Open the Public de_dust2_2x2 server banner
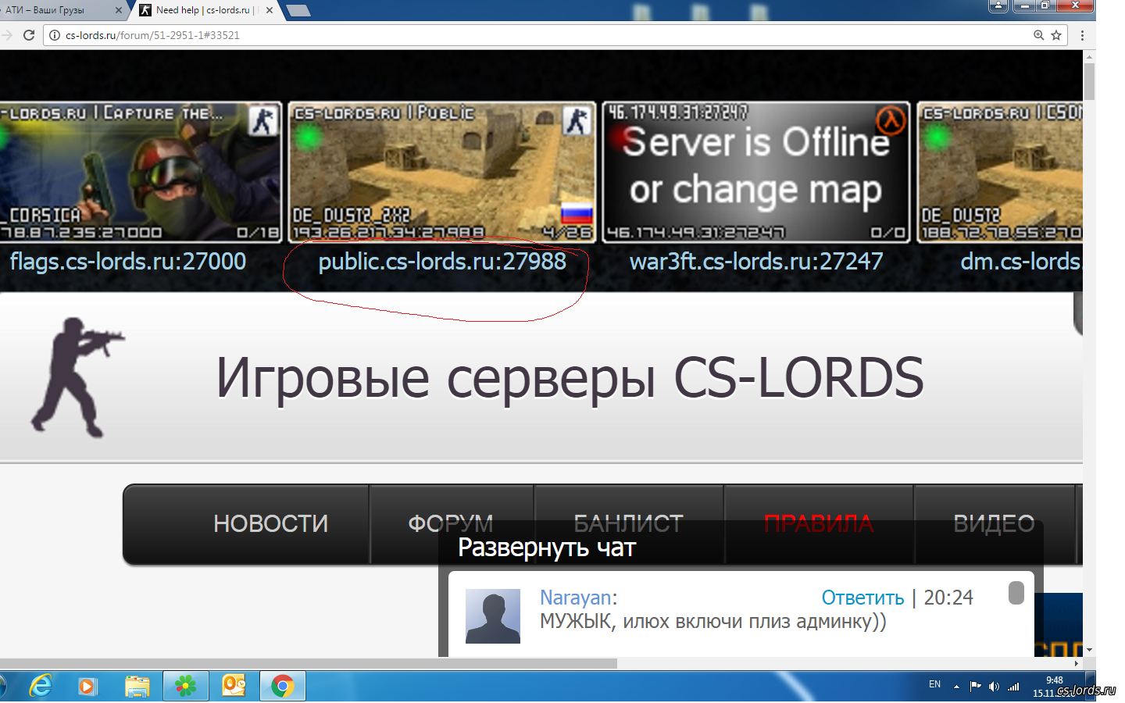Screen dimensions: 1125x703 pos(441,172)
